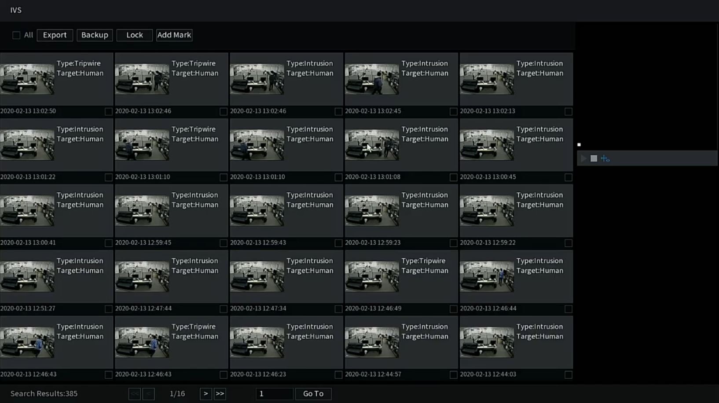719x403 pixels.
Task: Check the box for 13:02:50 event
Action: click(108, 112)
